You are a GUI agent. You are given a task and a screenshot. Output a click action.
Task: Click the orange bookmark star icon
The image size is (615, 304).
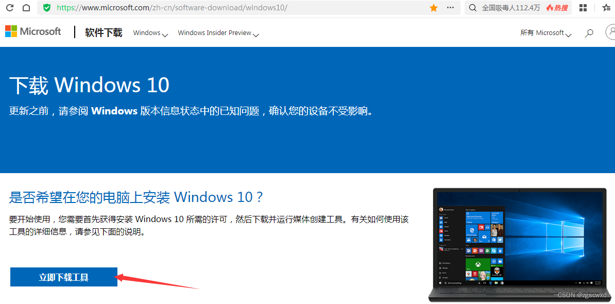click(x=434, y=8)
